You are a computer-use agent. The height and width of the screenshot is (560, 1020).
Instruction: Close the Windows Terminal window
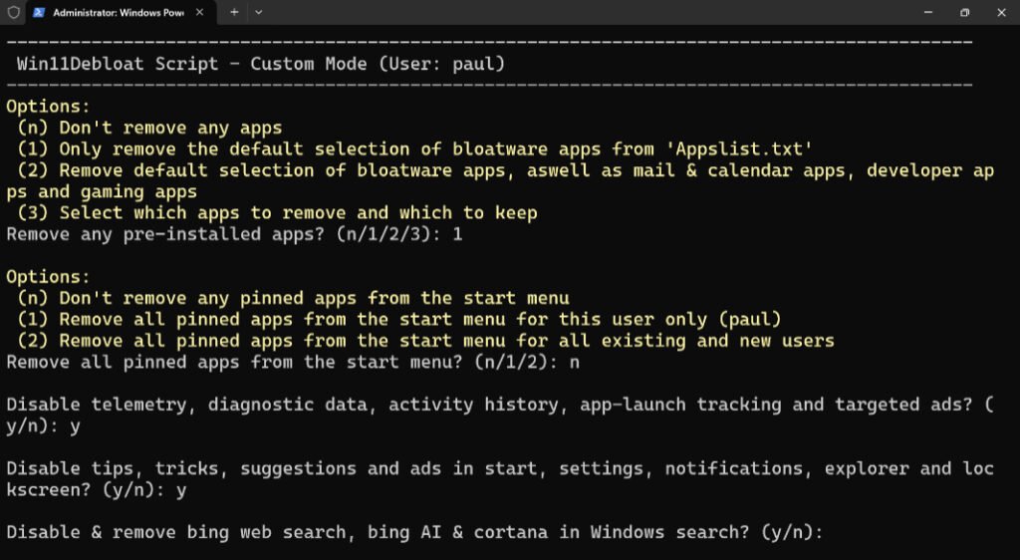pos(1000,12)
